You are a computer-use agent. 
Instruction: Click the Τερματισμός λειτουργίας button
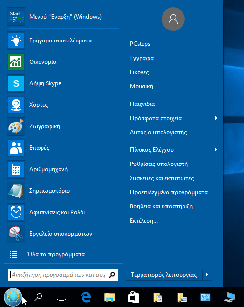click(x=164, y=275)
